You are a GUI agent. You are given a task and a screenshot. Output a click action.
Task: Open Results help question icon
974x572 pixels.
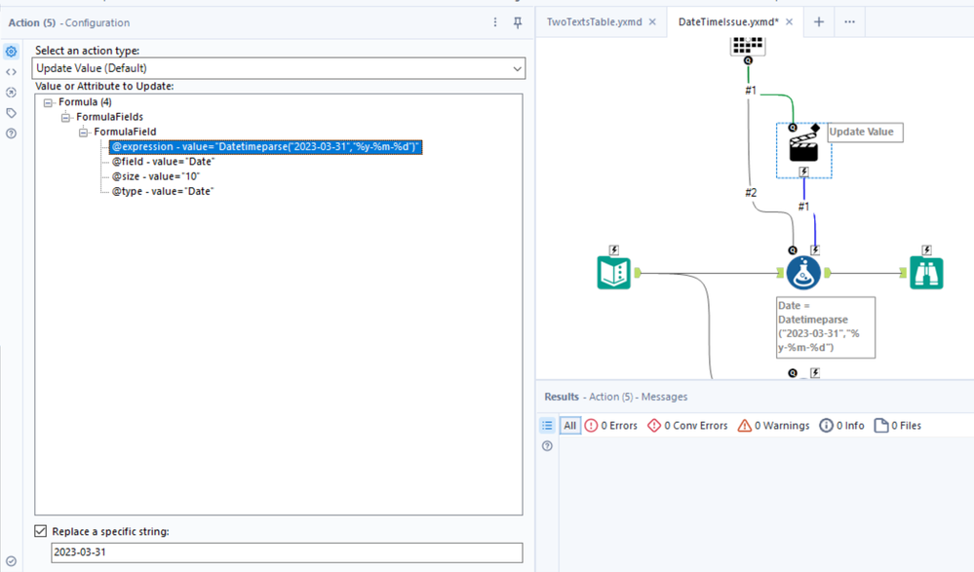(x=547, y=446)
